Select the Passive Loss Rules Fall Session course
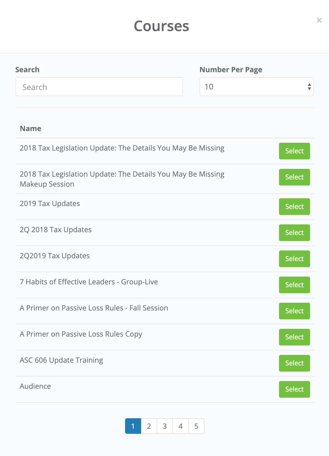Screen dimensions: 329x456 click(x=295, y=311)
